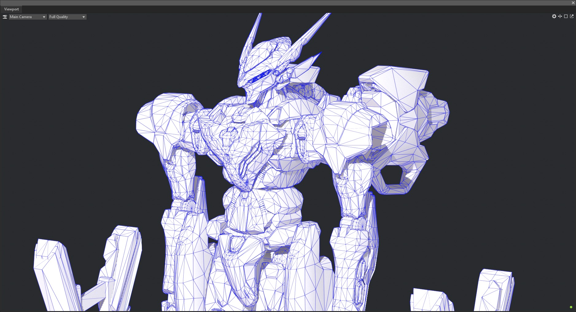Open the Full Quality render dropdown
Screen dimensions: 576x312
pyautogui.click(x=67, y=17)
